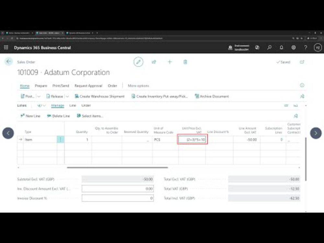Open the Request Approval menu
The height and width of the screenshot is (243, 324).
[88, 86]
